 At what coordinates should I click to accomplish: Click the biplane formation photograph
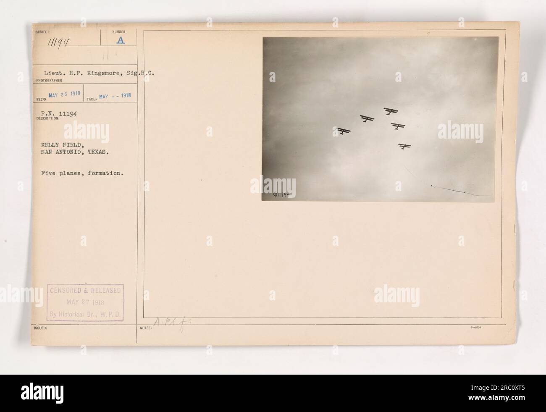tap(381, 118)
